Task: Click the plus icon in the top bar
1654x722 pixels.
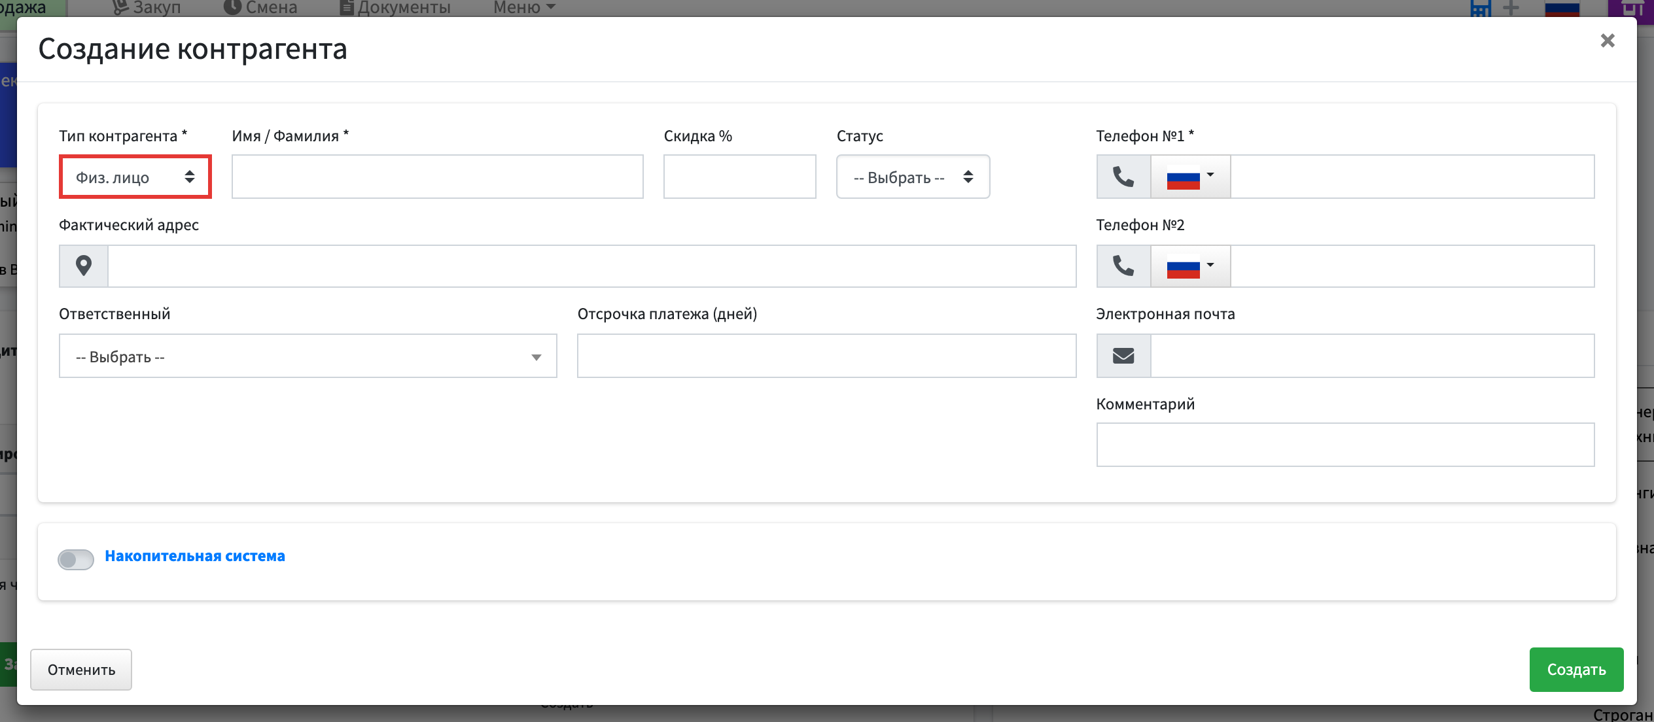Action: pos(1511,8)
